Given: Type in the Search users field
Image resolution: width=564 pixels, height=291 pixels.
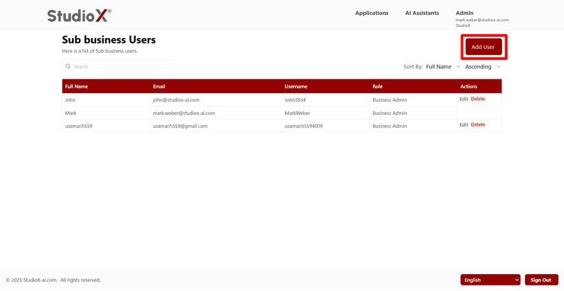Looking at the screenshot, I should tap(121, 67).
